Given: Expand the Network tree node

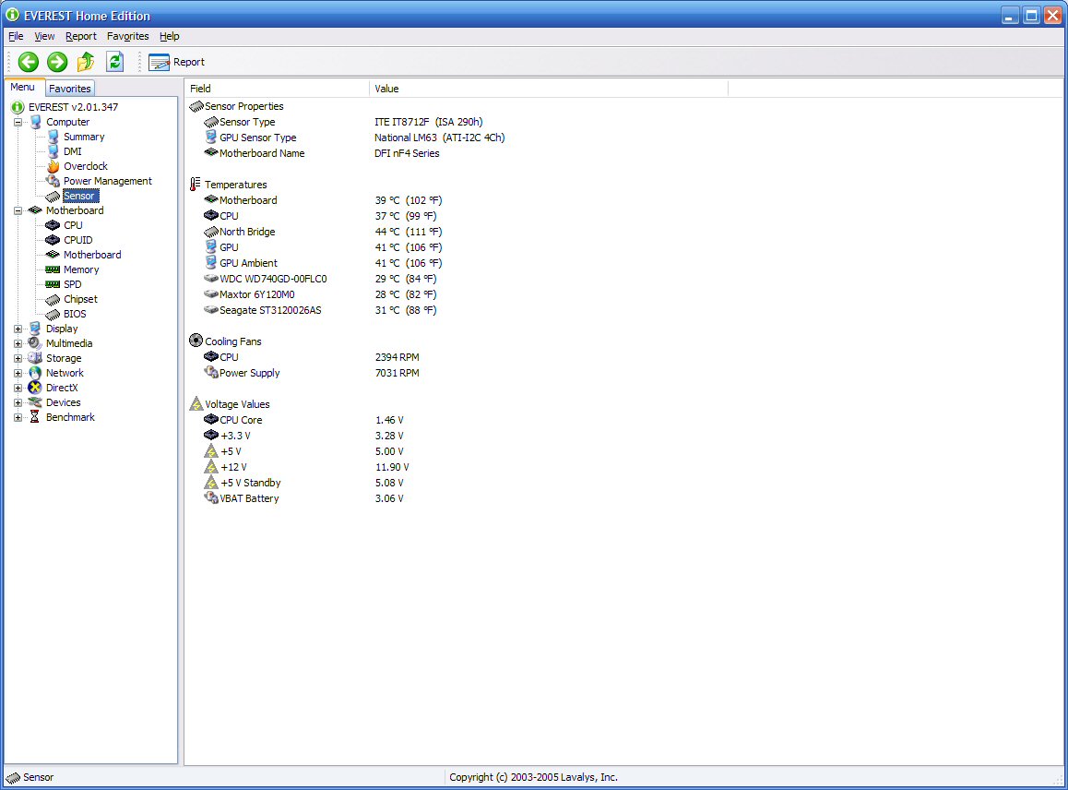Looking at the screenshot, I should click(x=18, y=374).
